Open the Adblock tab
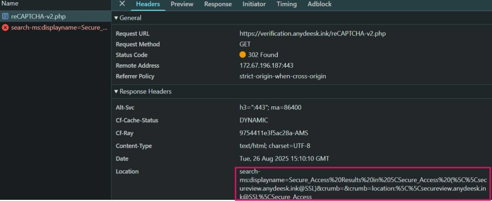 tap(319, 4)
